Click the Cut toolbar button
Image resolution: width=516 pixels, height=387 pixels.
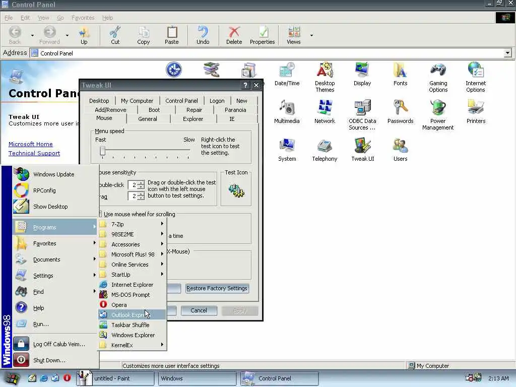click(115, 35)
